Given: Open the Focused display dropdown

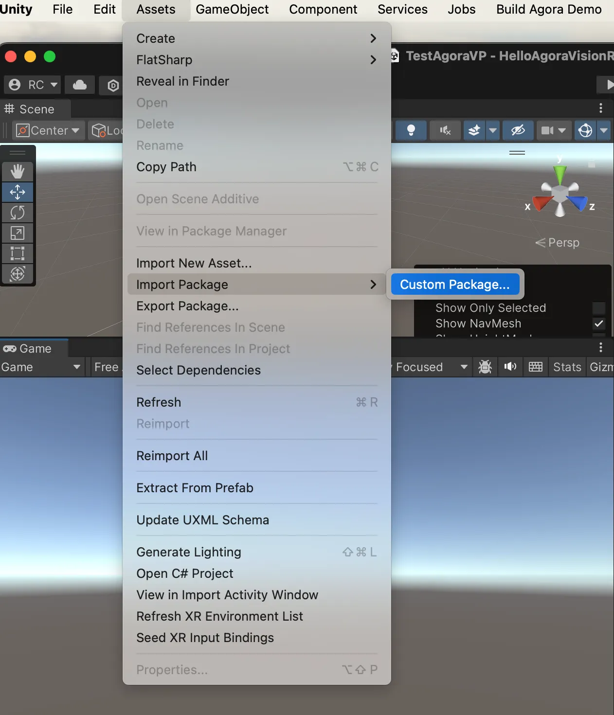Looking at the screenshot, I should pyautogui.click(x=430, y=367).
